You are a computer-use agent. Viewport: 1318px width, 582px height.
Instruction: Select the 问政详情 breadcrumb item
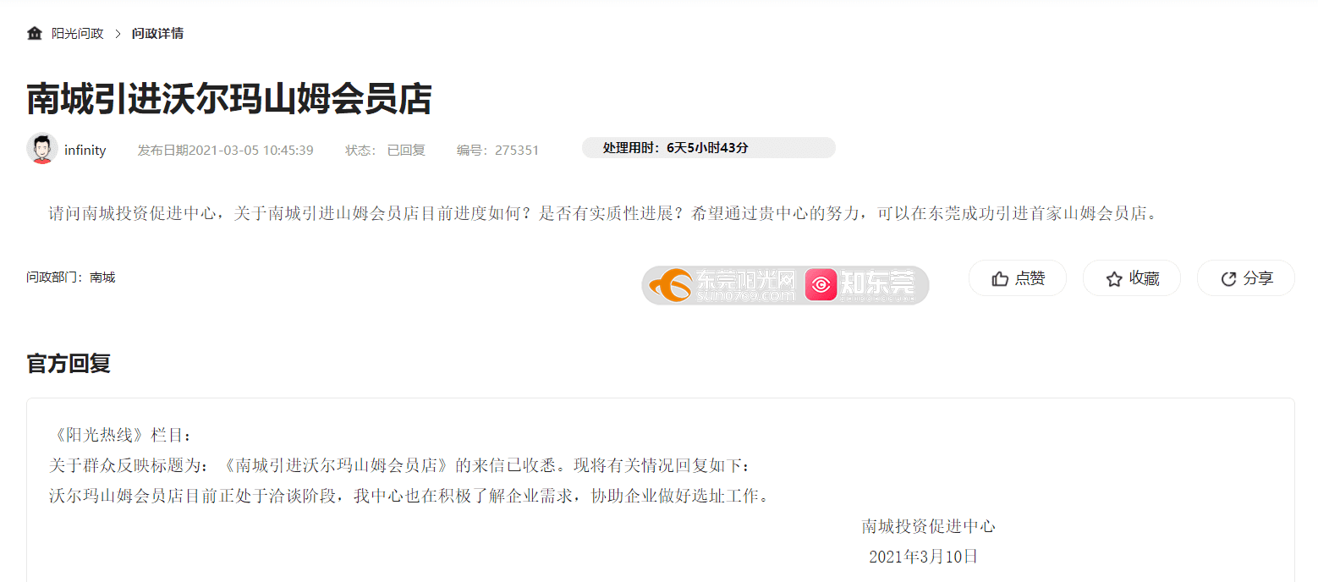coord(157,34)
